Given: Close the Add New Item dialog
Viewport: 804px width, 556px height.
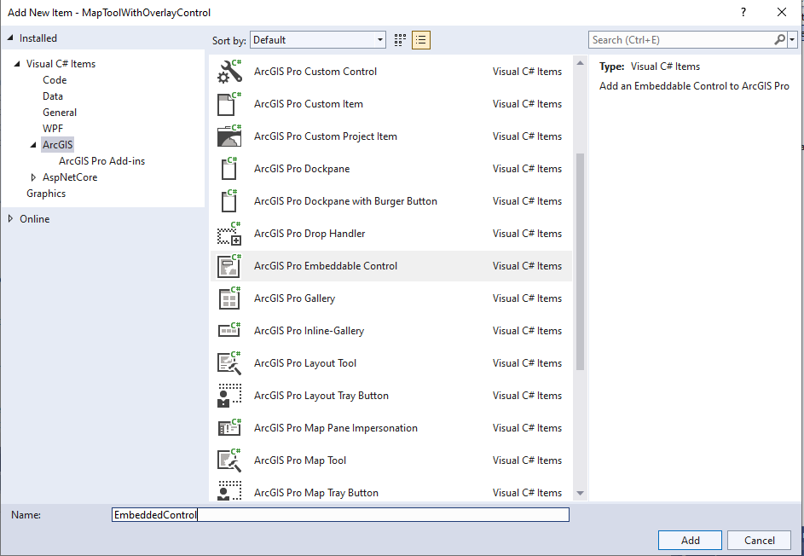Looking at the screenshot, I should (x=782, y=12).
